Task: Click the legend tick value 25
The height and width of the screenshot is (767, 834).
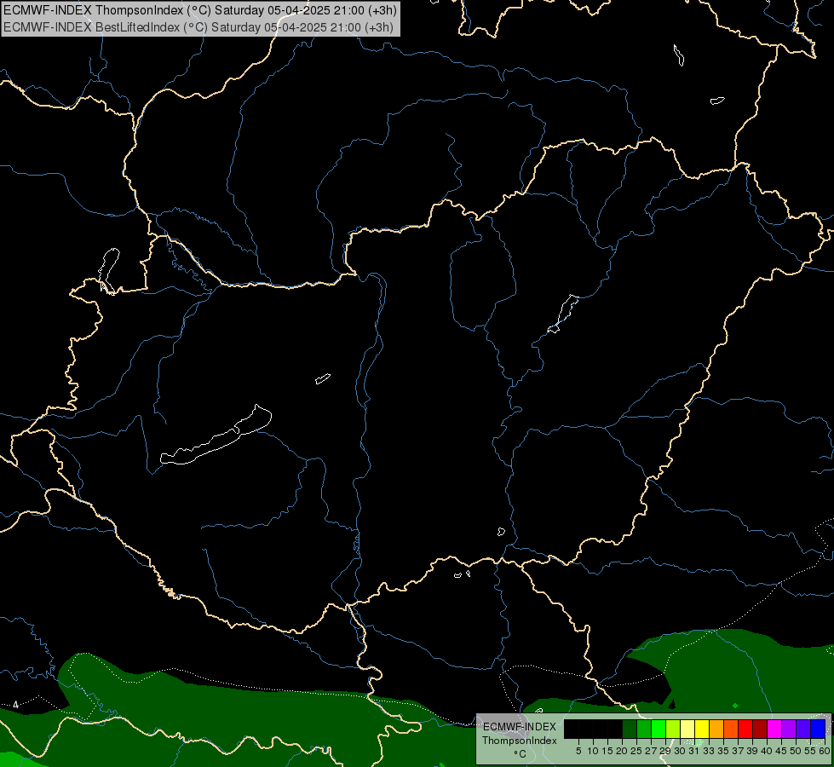Action: [636, 751]
